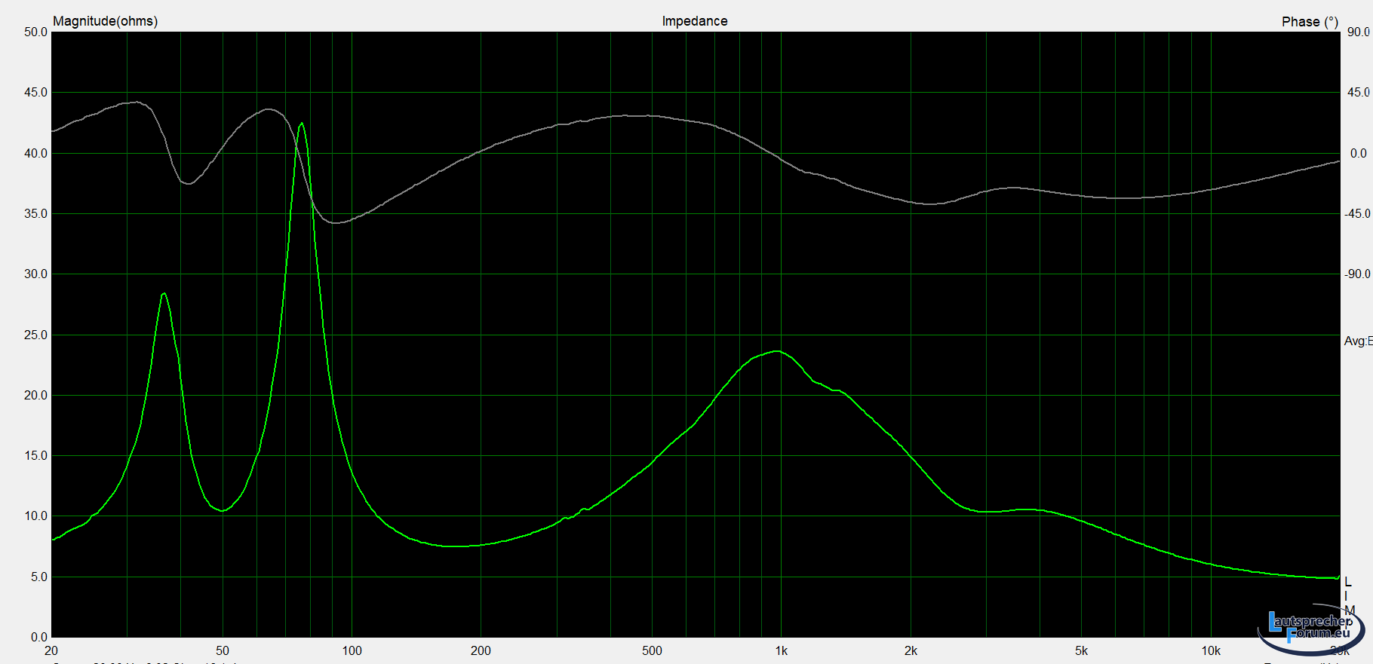Screen dimensions: 1373x664
Task: Click the 1k frequency axis tick label
Action: coord(781,650)
